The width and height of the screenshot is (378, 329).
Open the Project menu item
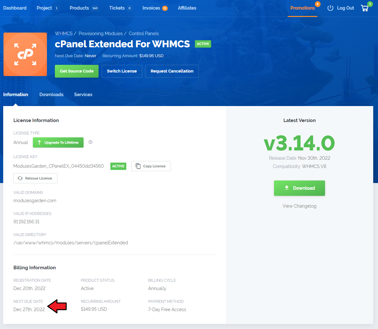(48, 8)
